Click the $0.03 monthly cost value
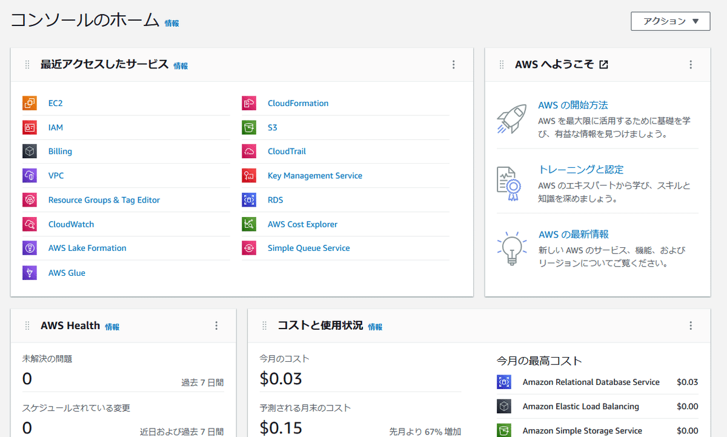The height and width of the screenshot is (437, 727). tap(281, 379)
